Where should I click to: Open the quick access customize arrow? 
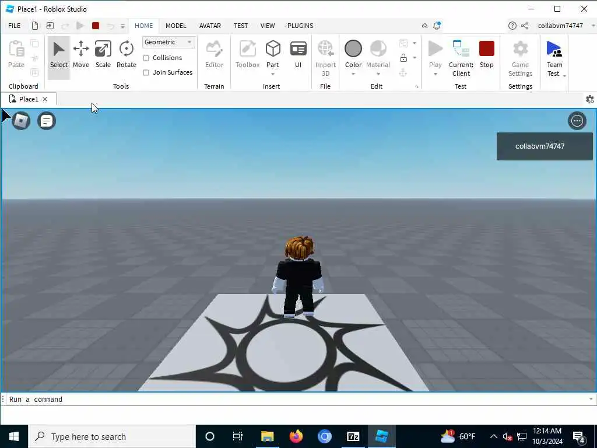click(122, 26)
